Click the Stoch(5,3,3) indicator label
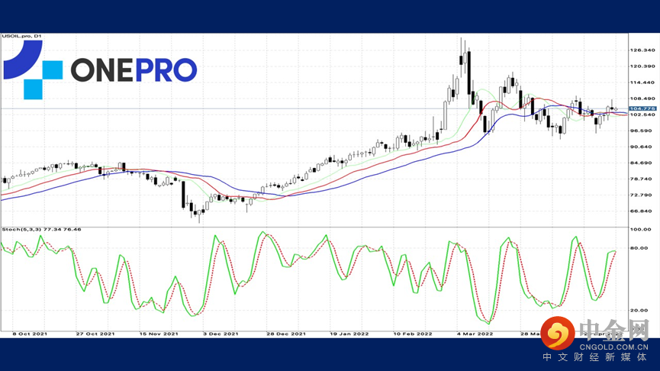 pyautogui.click(x=41, y=230)
